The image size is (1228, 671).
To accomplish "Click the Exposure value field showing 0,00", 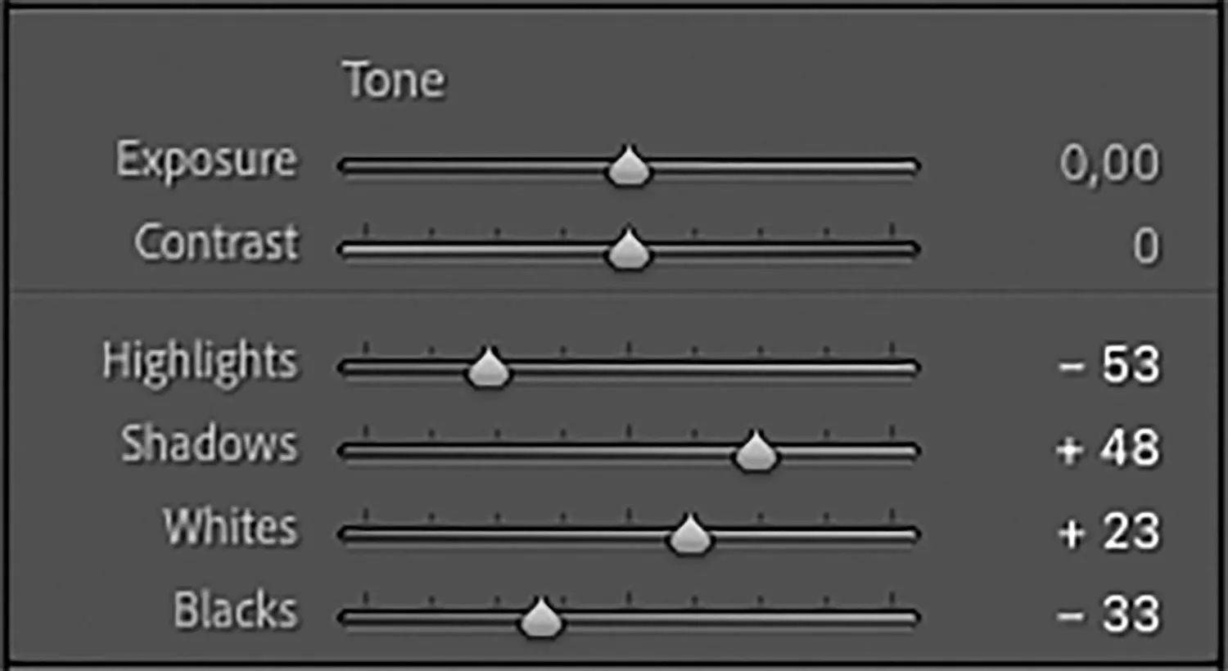I will pyautogui.click(x=1109, y=163).
